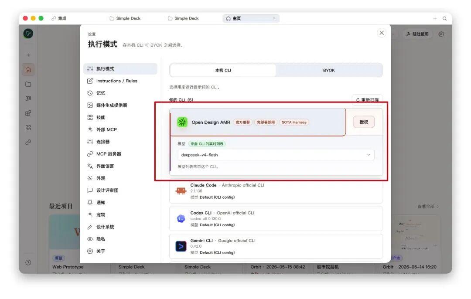Open Instructions / Rules settings
Image resolution: width=471 pixels, height=299 pixels.
coord(120,81)
